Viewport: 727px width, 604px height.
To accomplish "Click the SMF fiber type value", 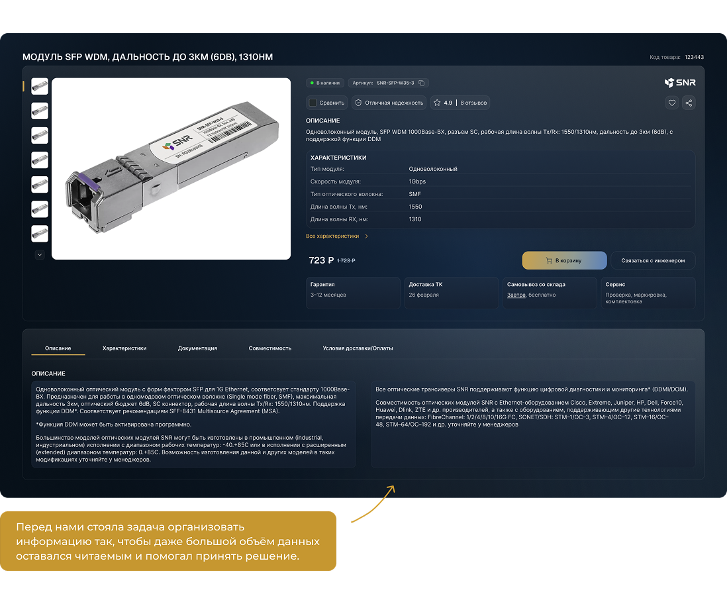I will pos(415,194).
